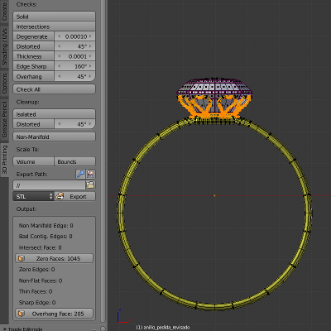Click the cube icon beside Zero Faces: 1045

pos(22,258)
